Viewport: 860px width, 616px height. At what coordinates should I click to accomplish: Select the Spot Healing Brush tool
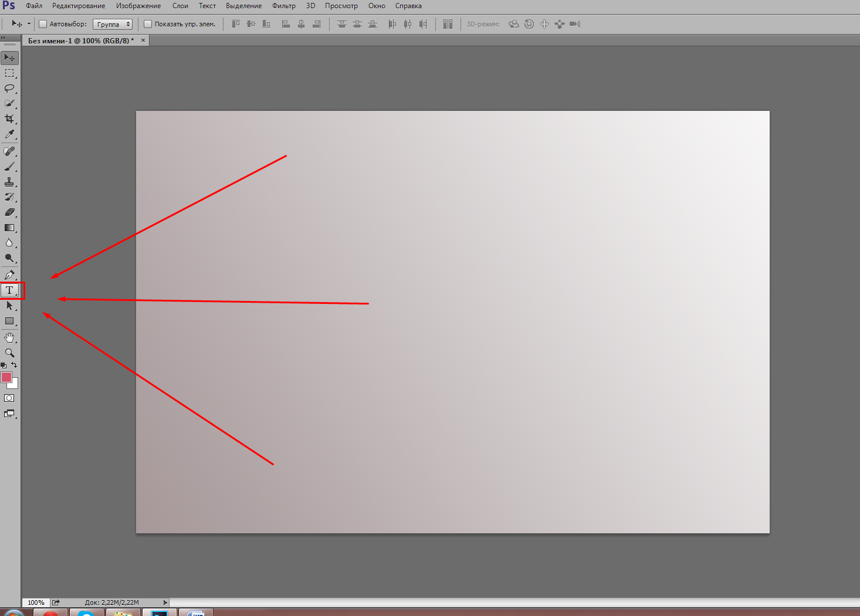click(10, 151)
